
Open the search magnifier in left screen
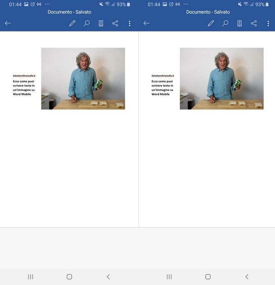87,23
